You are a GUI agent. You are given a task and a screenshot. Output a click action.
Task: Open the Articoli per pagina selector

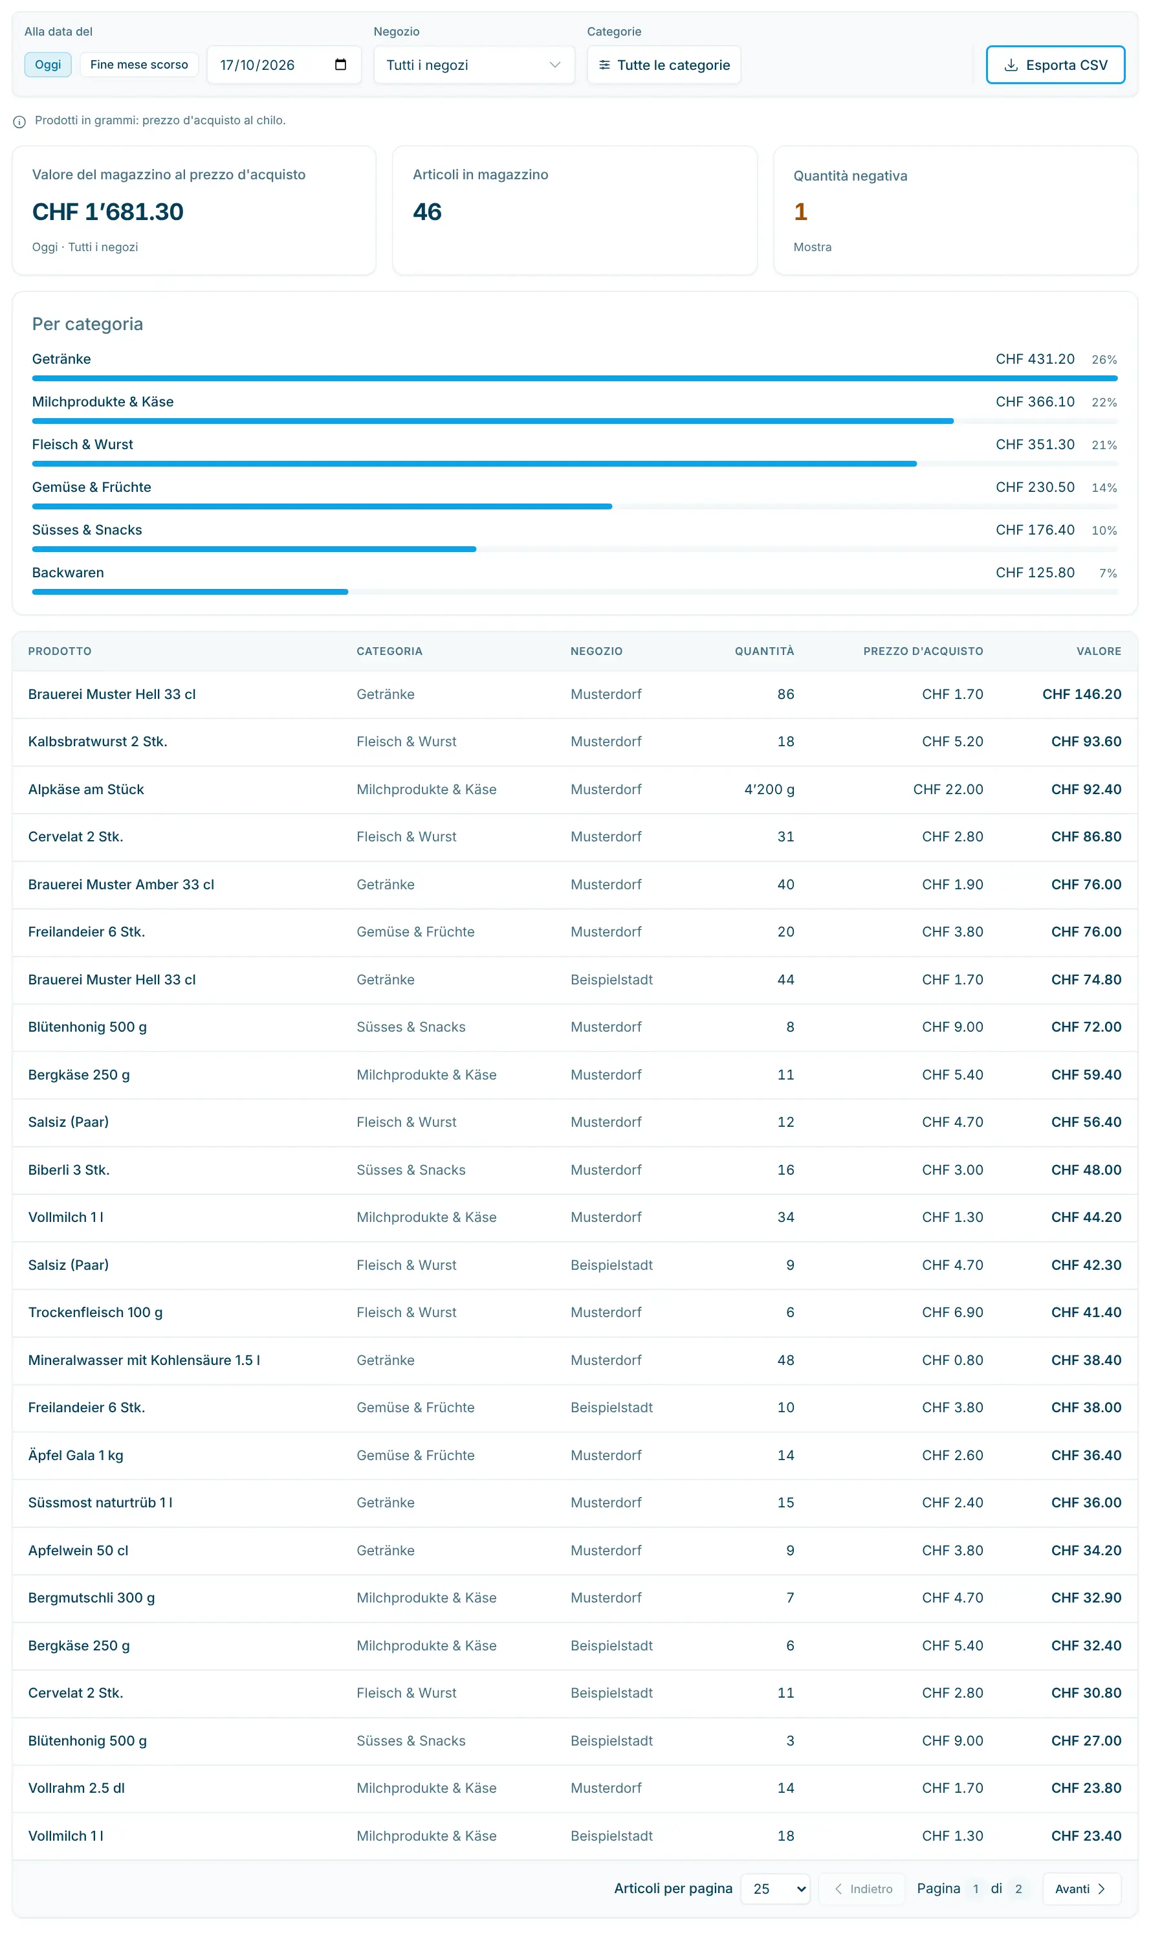click(775, 1889)
